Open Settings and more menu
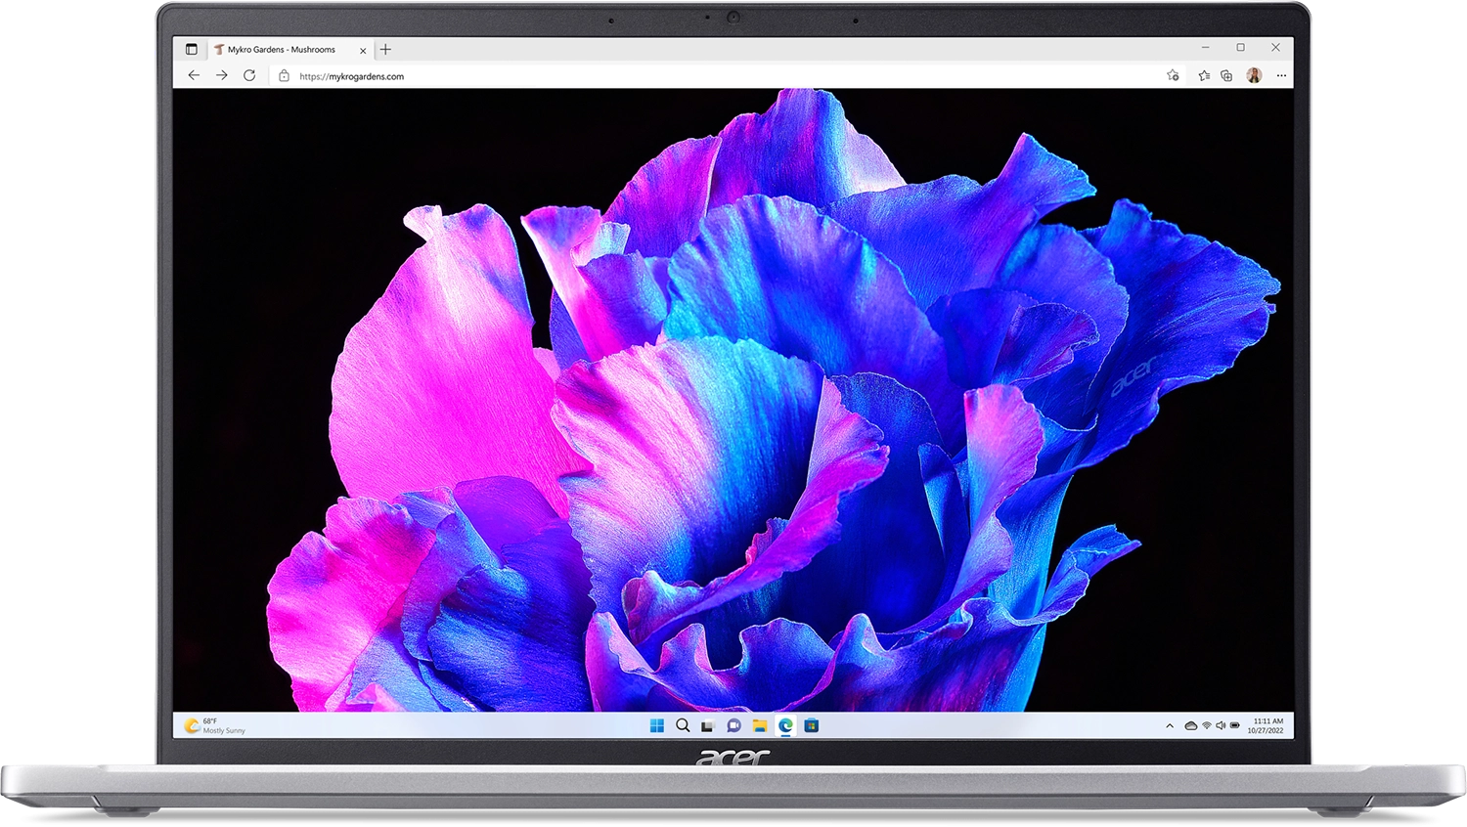 pos(1281,75)
